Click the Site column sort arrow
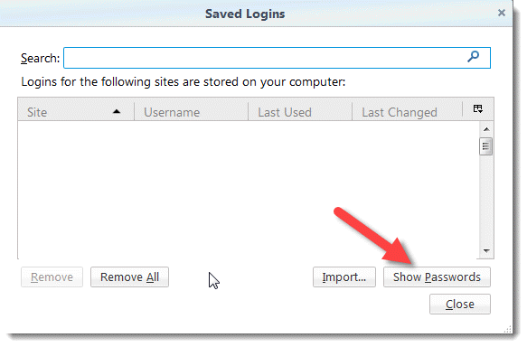Image resolution: width=527 pixels, height=347 pixels. coord(117,111)
